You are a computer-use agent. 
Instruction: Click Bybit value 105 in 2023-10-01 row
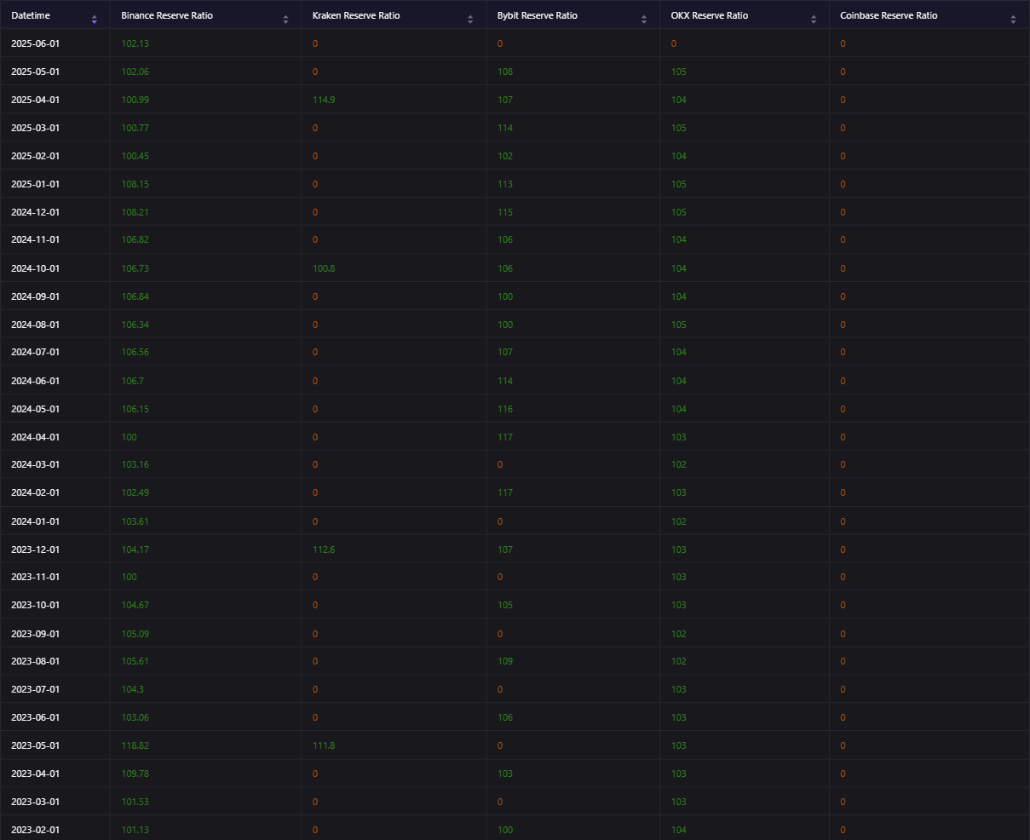click(505, 606)
